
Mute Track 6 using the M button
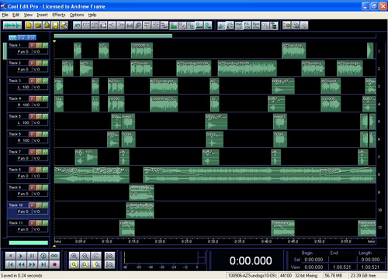(45, 135)
